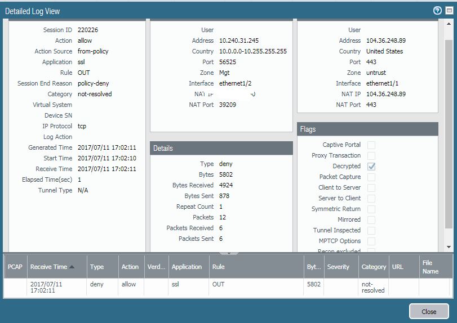457x323 pixels.
Task: Collapse the splitter above the log table
Action: point(229,253)
